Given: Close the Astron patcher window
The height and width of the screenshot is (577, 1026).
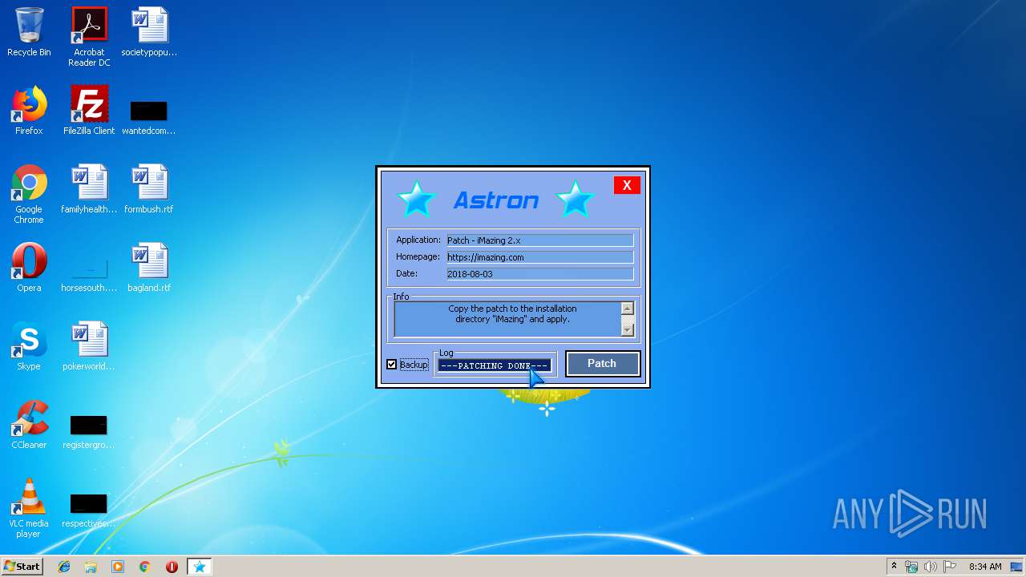Looking at the screenshot, I should pos(627,185).
